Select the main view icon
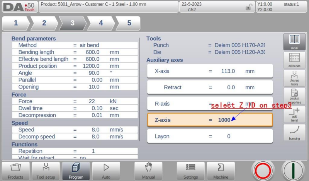Viewport: 309px width, 181px height. pyautogui.click(x=294, y=42)
